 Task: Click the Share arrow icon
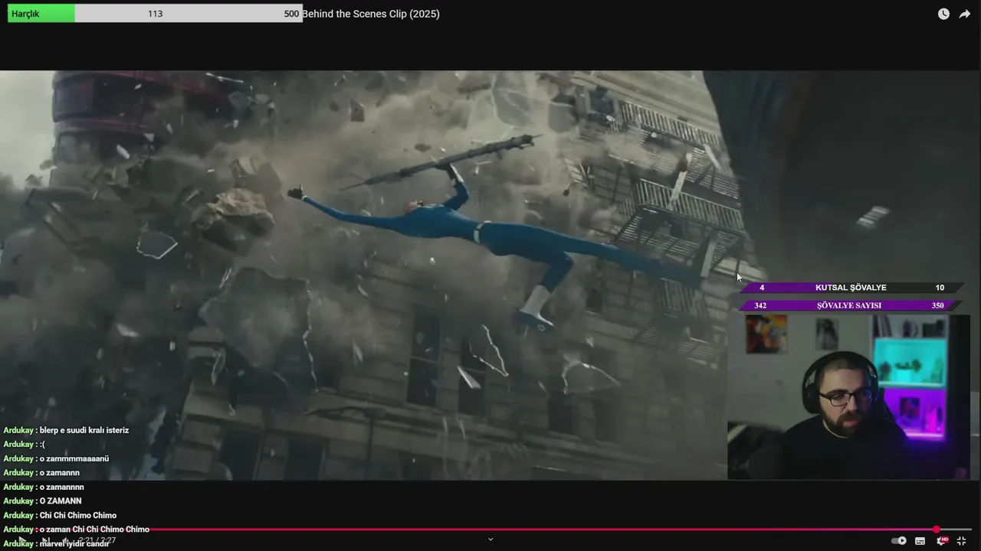965,14
